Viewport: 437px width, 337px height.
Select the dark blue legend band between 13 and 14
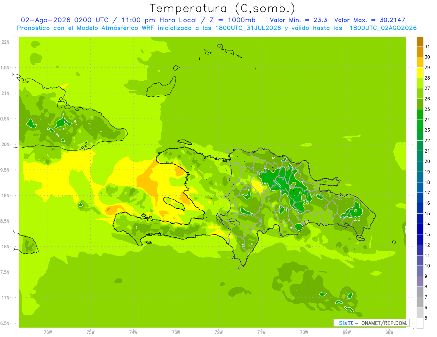tap(420, 229)
